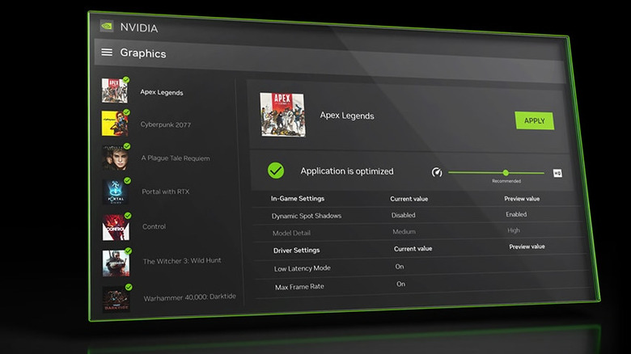Click the Apex Legends label in list
Image resolution: width=631 pixels, height=354 pixels.
[162, 92]
